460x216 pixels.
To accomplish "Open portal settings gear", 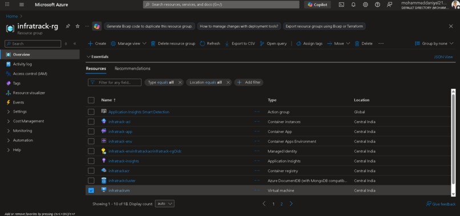I will coord(365,5).
